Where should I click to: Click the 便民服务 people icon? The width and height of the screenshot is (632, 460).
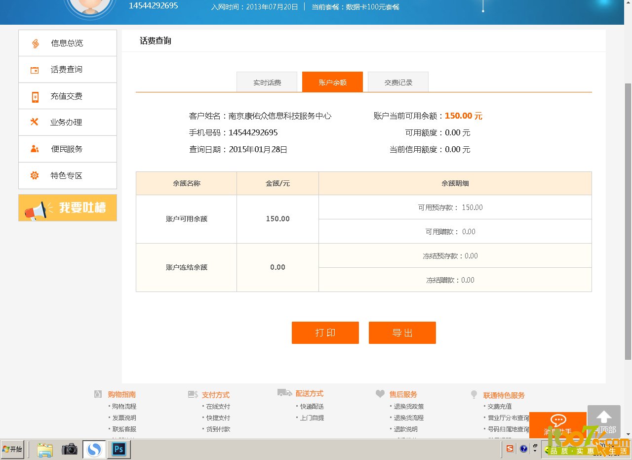(35, 149)
